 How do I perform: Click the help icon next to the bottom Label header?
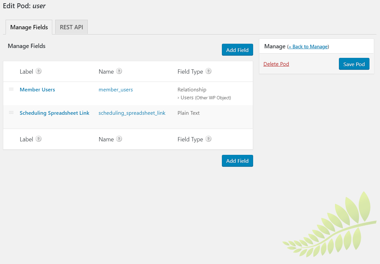pyautogui.click(x=39, y=139)
